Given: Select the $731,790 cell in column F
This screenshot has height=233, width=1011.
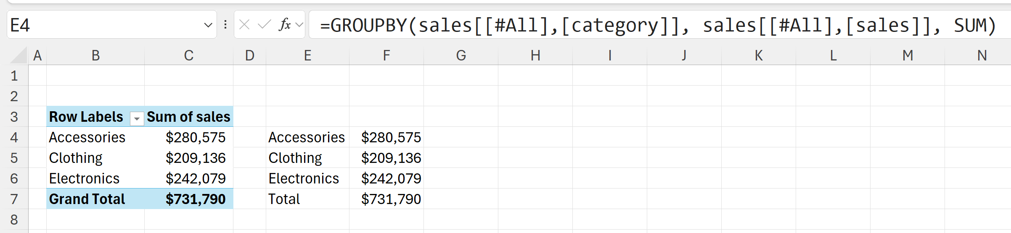Looking at the screenshot, I should point(391,199).
